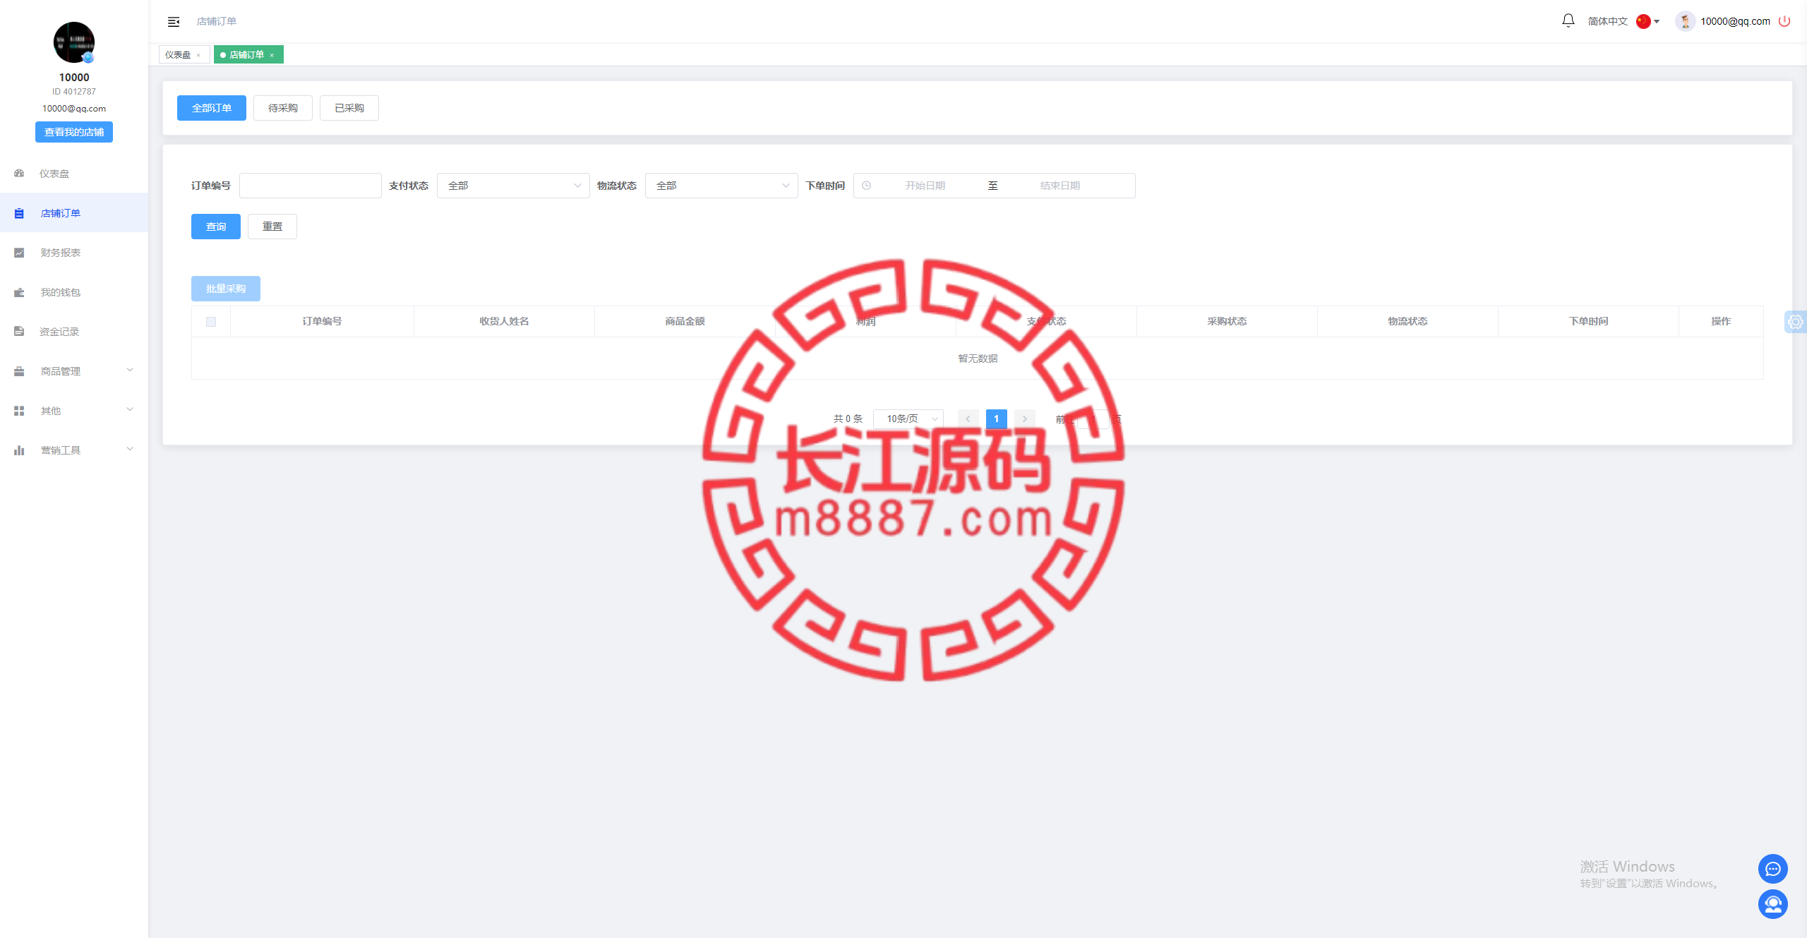Click the 开始日期 start date field
The image size is (1807, 938).
[925, 186]
